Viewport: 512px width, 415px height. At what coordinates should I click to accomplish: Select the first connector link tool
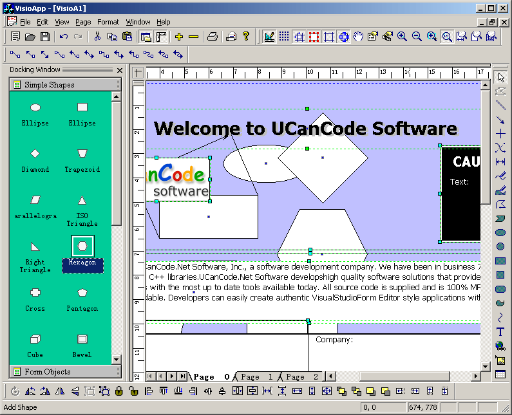(x=15, y=55)
